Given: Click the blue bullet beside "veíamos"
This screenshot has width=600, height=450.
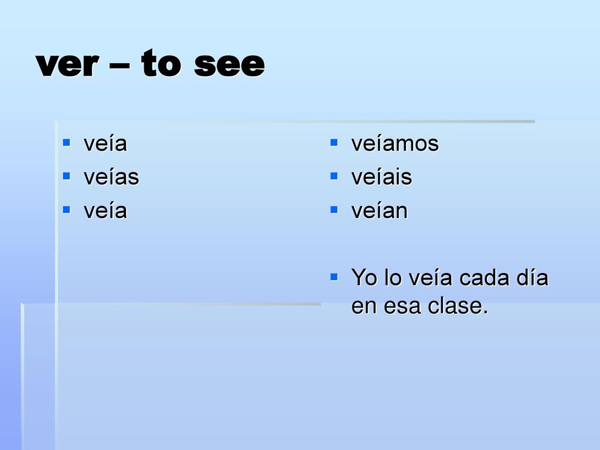Looking at the screenshot, I should pyautogui.click(x=334, y=143).
